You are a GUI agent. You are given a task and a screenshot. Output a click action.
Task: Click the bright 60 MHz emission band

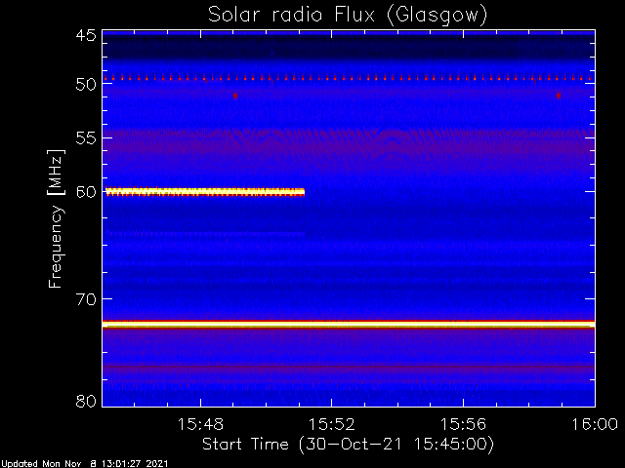click(205, 192)
